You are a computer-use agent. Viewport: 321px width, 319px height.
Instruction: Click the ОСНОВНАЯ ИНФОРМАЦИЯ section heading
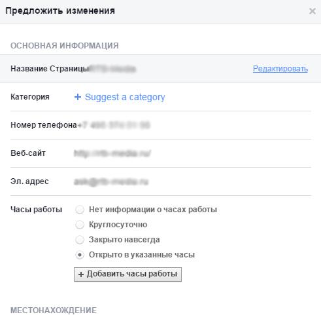(x=65, y=46)
